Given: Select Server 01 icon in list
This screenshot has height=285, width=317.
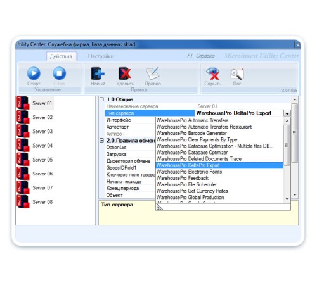Looking at the screenshot, I should click(23, 103).
